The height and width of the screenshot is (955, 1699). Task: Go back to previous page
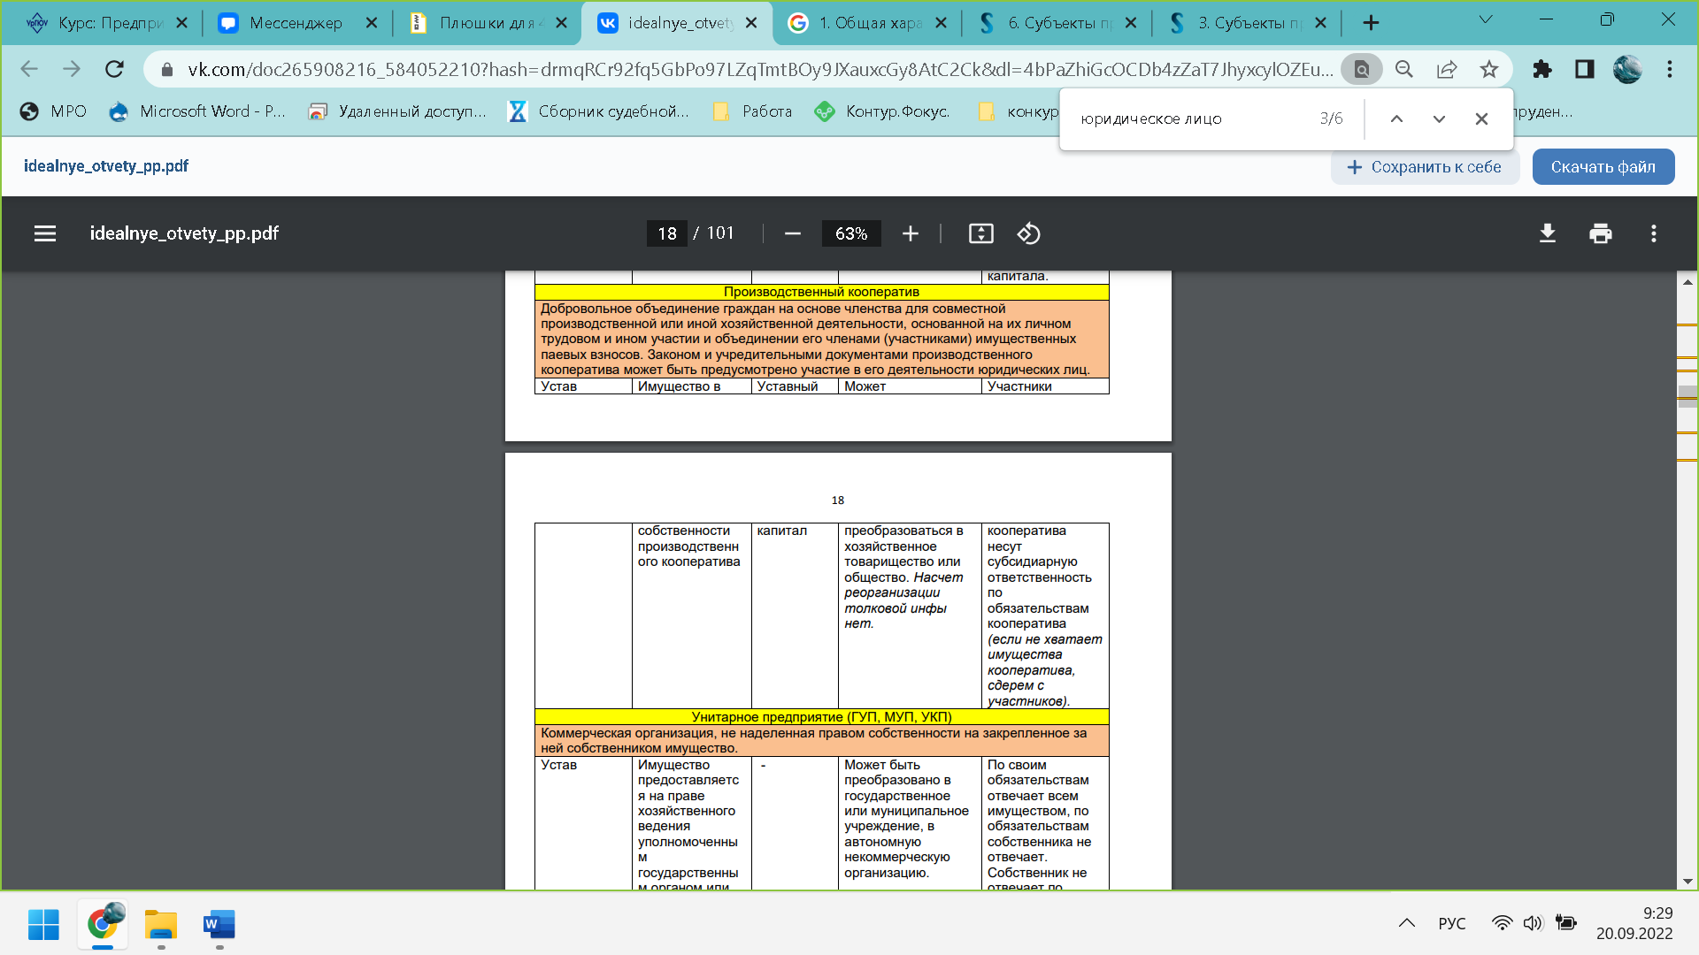[29, 69]
